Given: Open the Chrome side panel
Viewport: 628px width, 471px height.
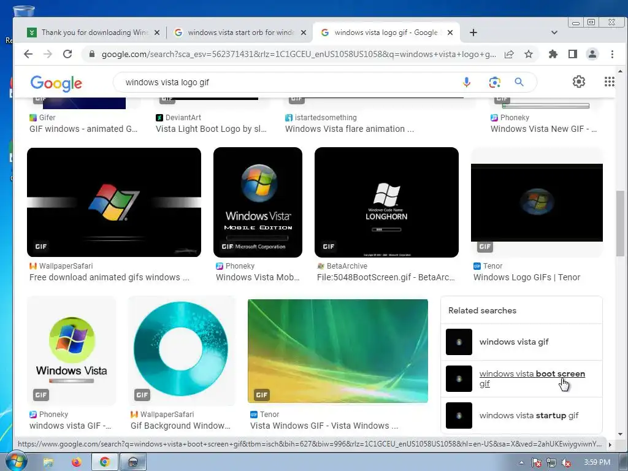Looking at the screenshot, I should [x=573, y=54].
